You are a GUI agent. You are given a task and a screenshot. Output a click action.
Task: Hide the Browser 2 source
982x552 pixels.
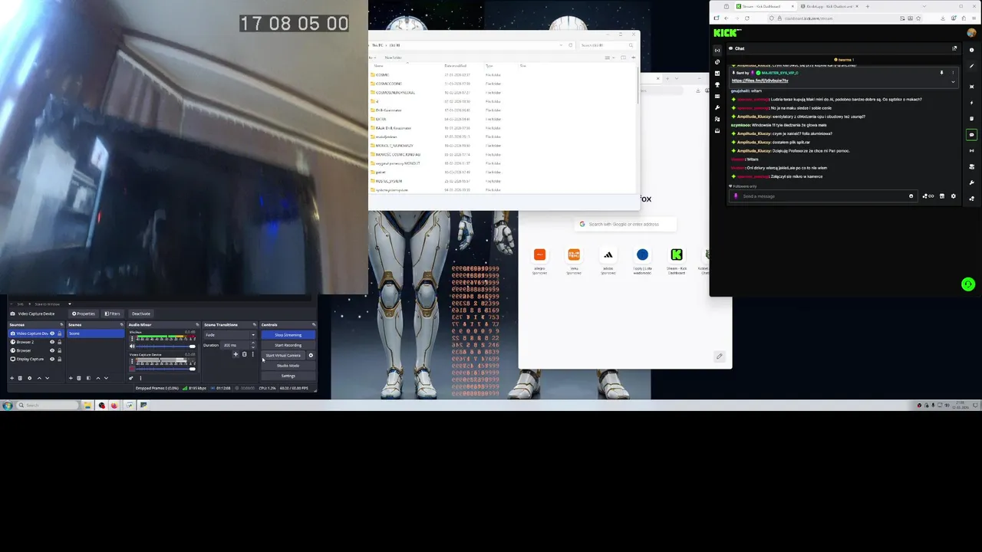52,342
